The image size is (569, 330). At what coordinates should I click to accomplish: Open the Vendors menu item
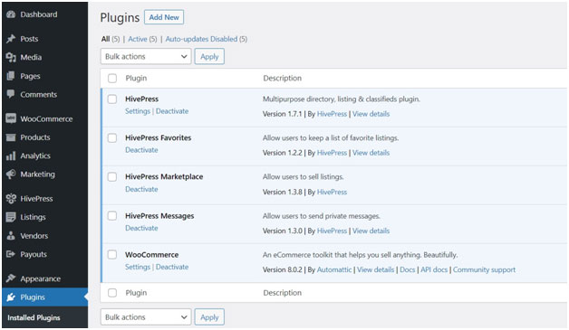point(34,236)
